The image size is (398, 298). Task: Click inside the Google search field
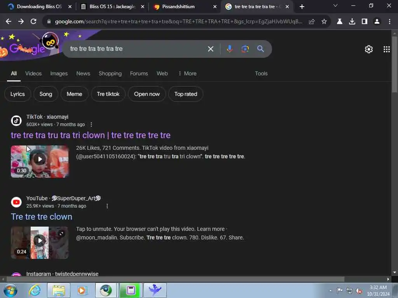tap(137, 49)
